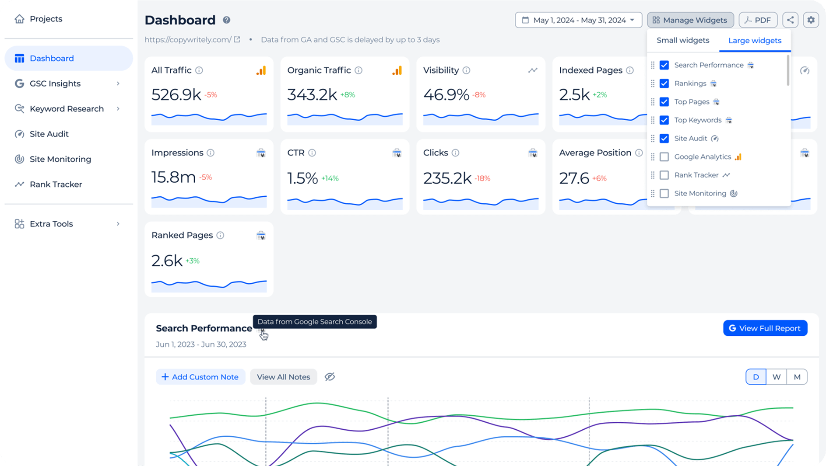Switch to the Small widgets tab
Screen dimensions: 826x466
(682, 41)
